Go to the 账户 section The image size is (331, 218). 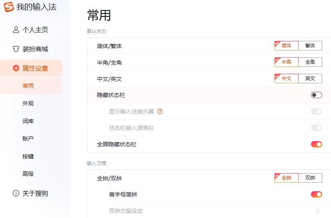pos(28,139)
